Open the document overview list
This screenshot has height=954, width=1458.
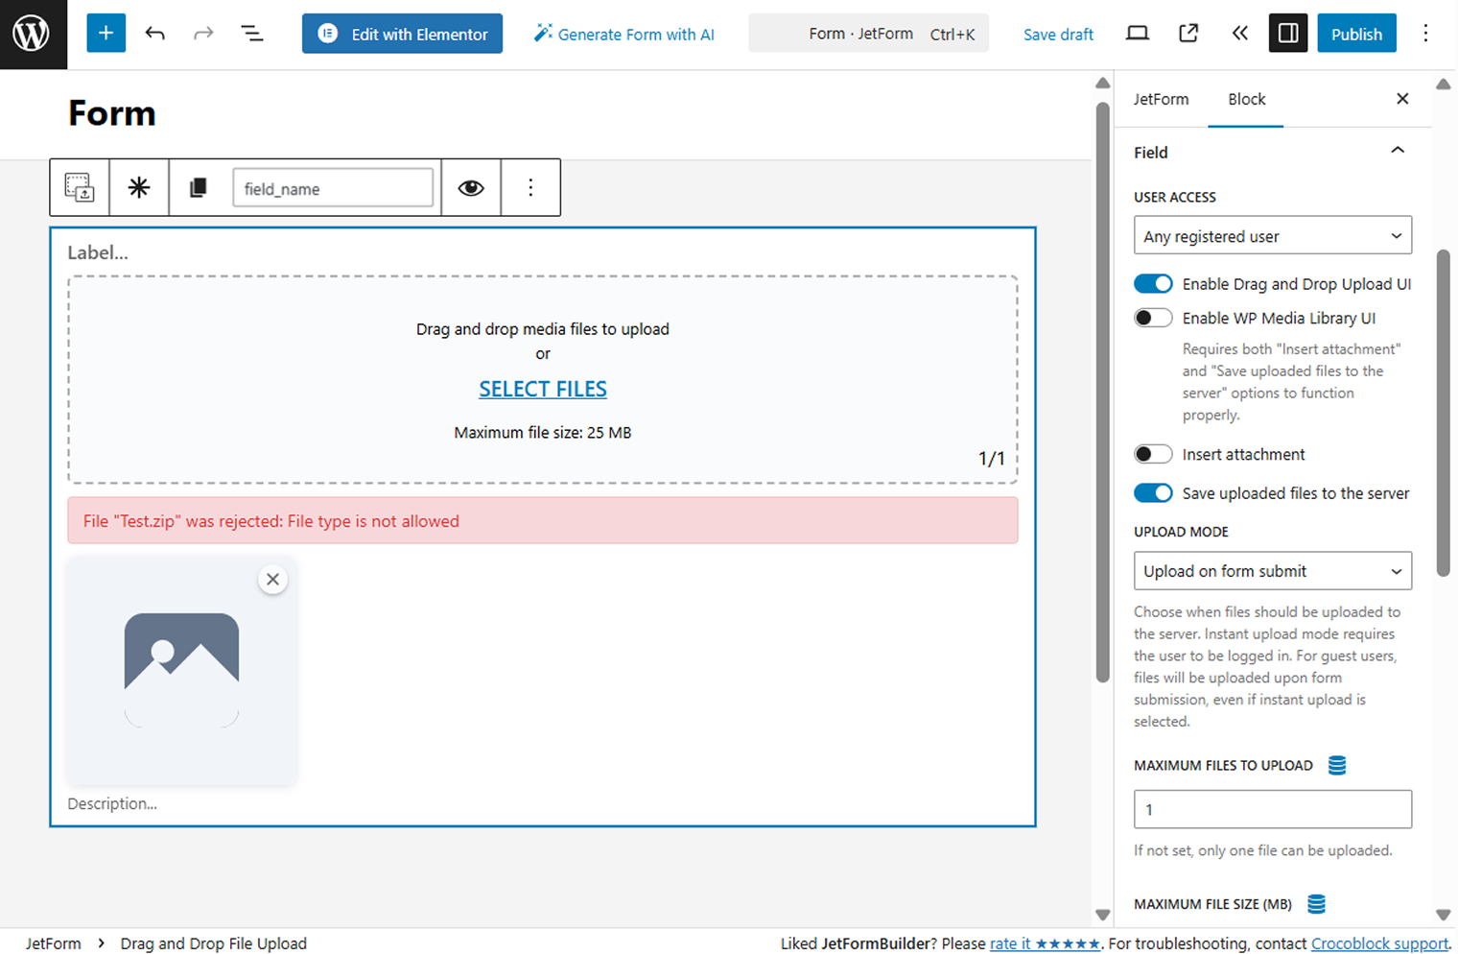pyautogui.click(x=252, y=34)
